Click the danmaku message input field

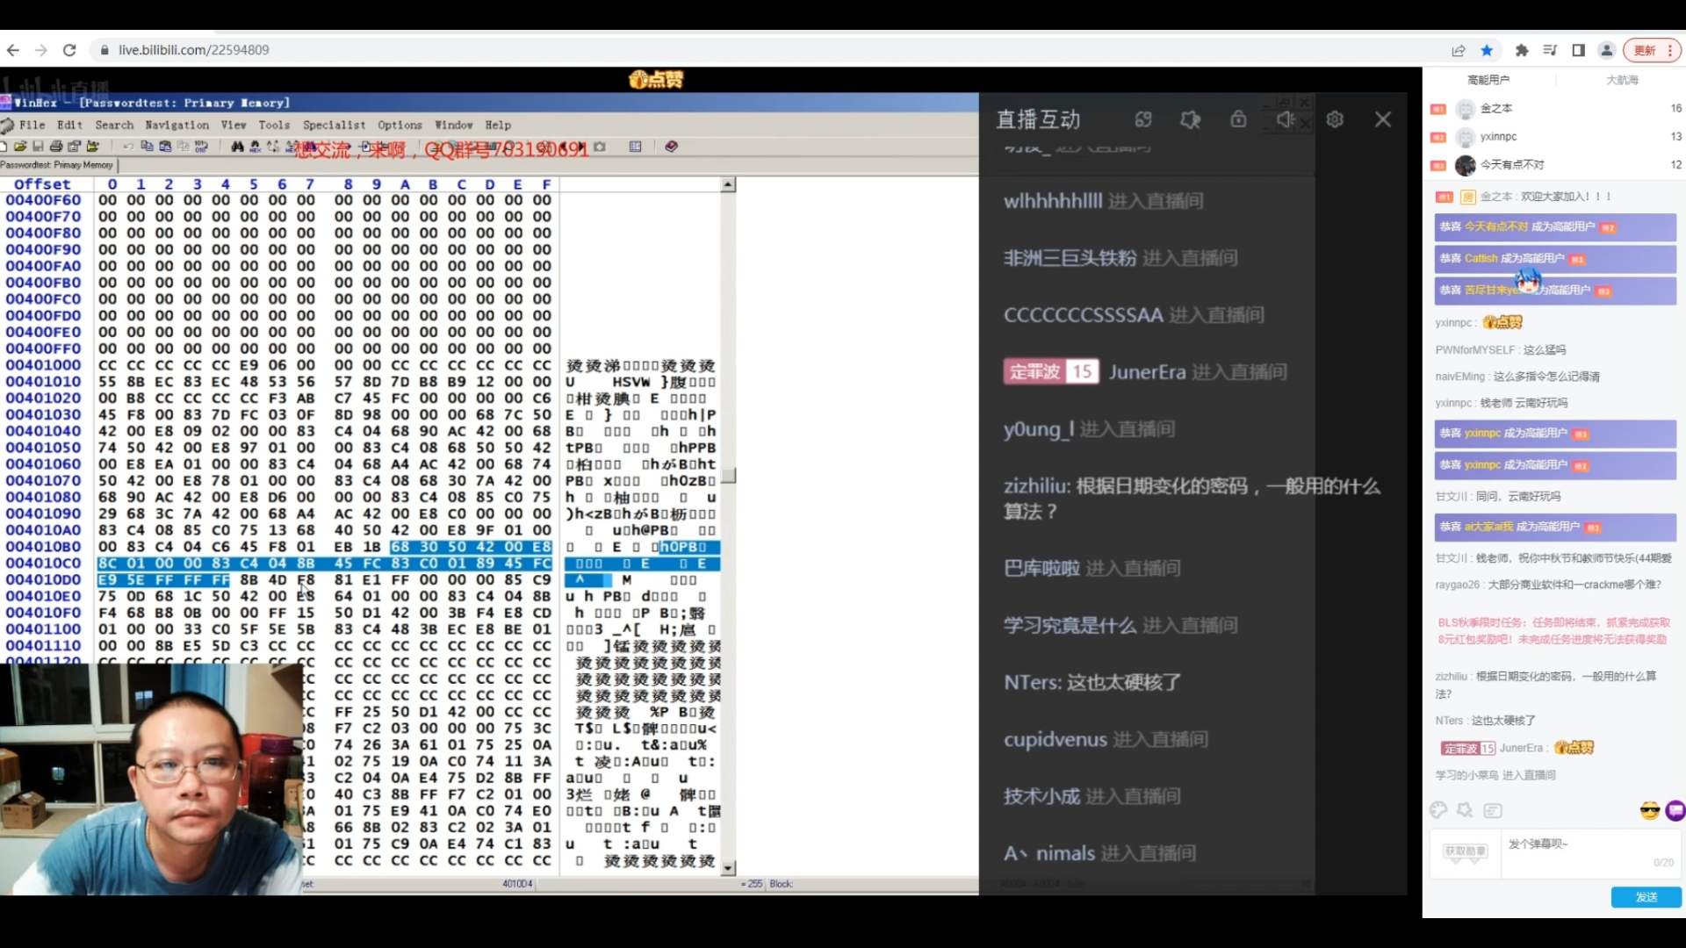point(1589,852)
